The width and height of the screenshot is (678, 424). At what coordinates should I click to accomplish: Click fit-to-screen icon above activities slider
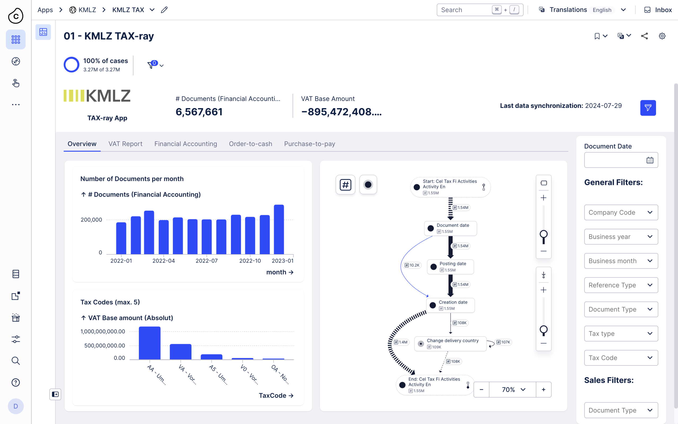(543, 183)
